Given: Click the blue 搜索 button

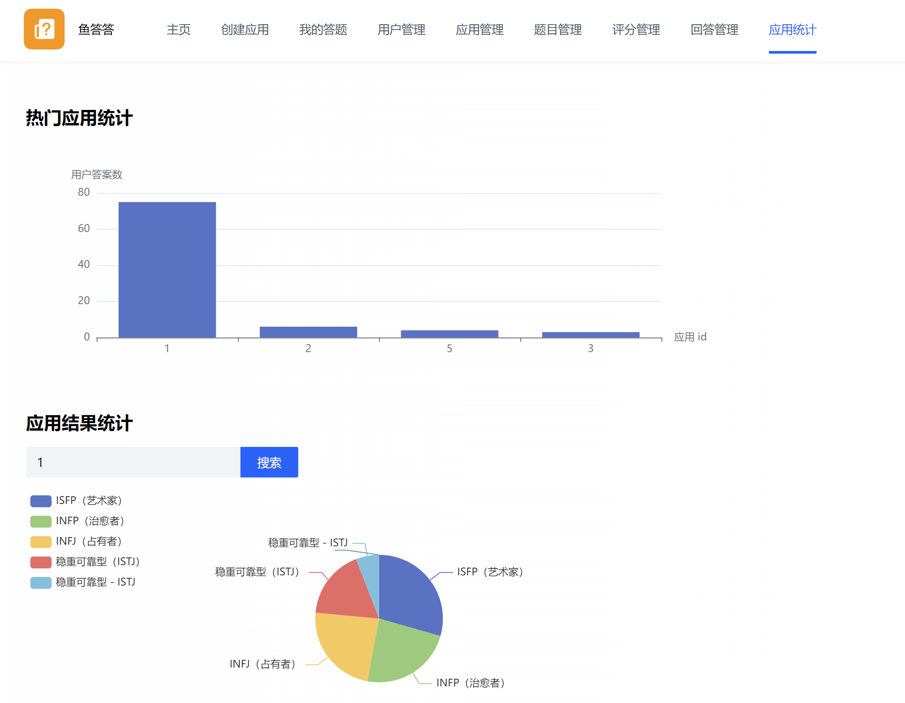Looking at the screenshot, I should tap(269, 462).
